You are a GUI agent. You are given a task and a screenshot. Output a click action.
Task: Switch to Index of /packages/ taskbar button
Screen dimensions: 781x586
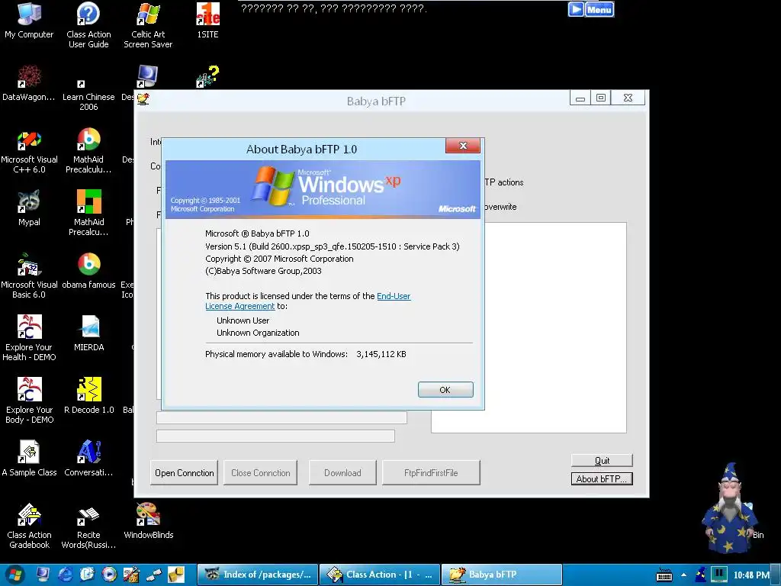point(257,575)
